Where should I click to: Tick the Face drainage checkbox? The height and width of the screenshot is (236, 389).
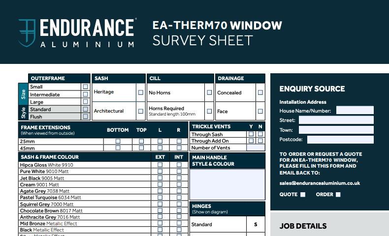point(260,111)
